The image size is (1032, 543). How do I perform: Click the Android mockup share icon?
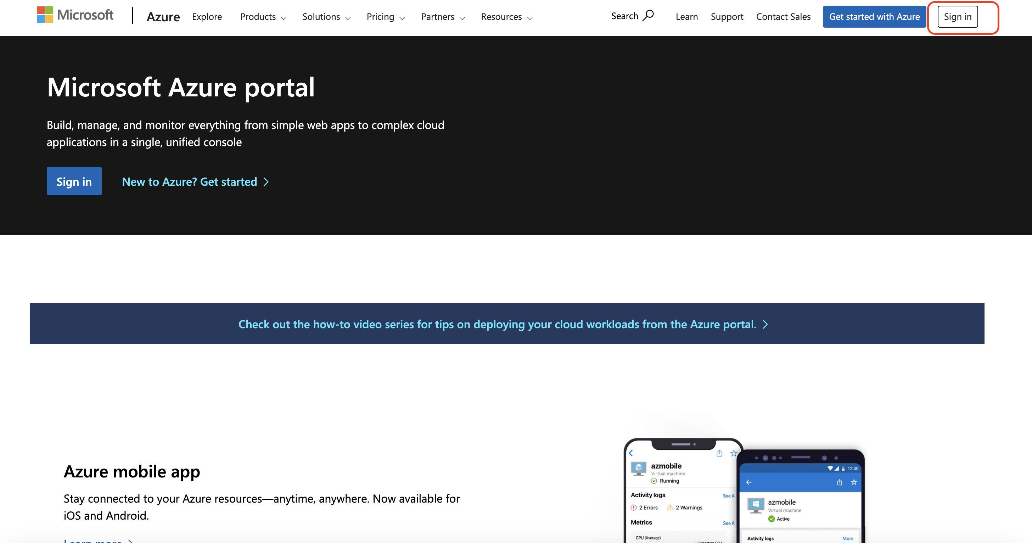[x=839, y=482]
